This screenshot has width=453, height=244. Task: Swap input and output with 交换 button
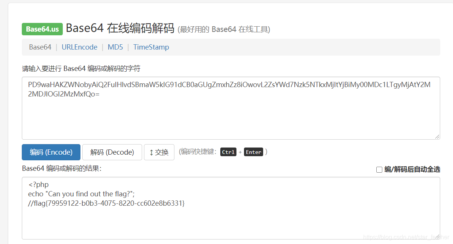tap(159, 152)
